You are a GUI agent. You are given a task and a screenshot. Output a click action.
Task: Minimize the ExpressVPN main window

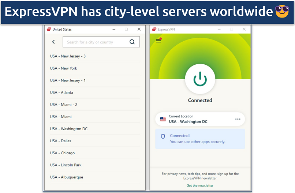(219, 29)
